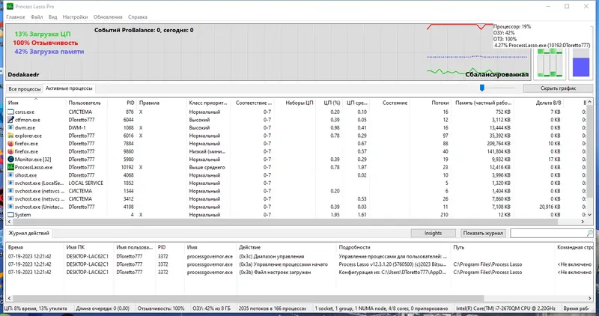Select the svchost.exe row with PID 3412
This screenshot has height=316, width=599.
point(297,199)
